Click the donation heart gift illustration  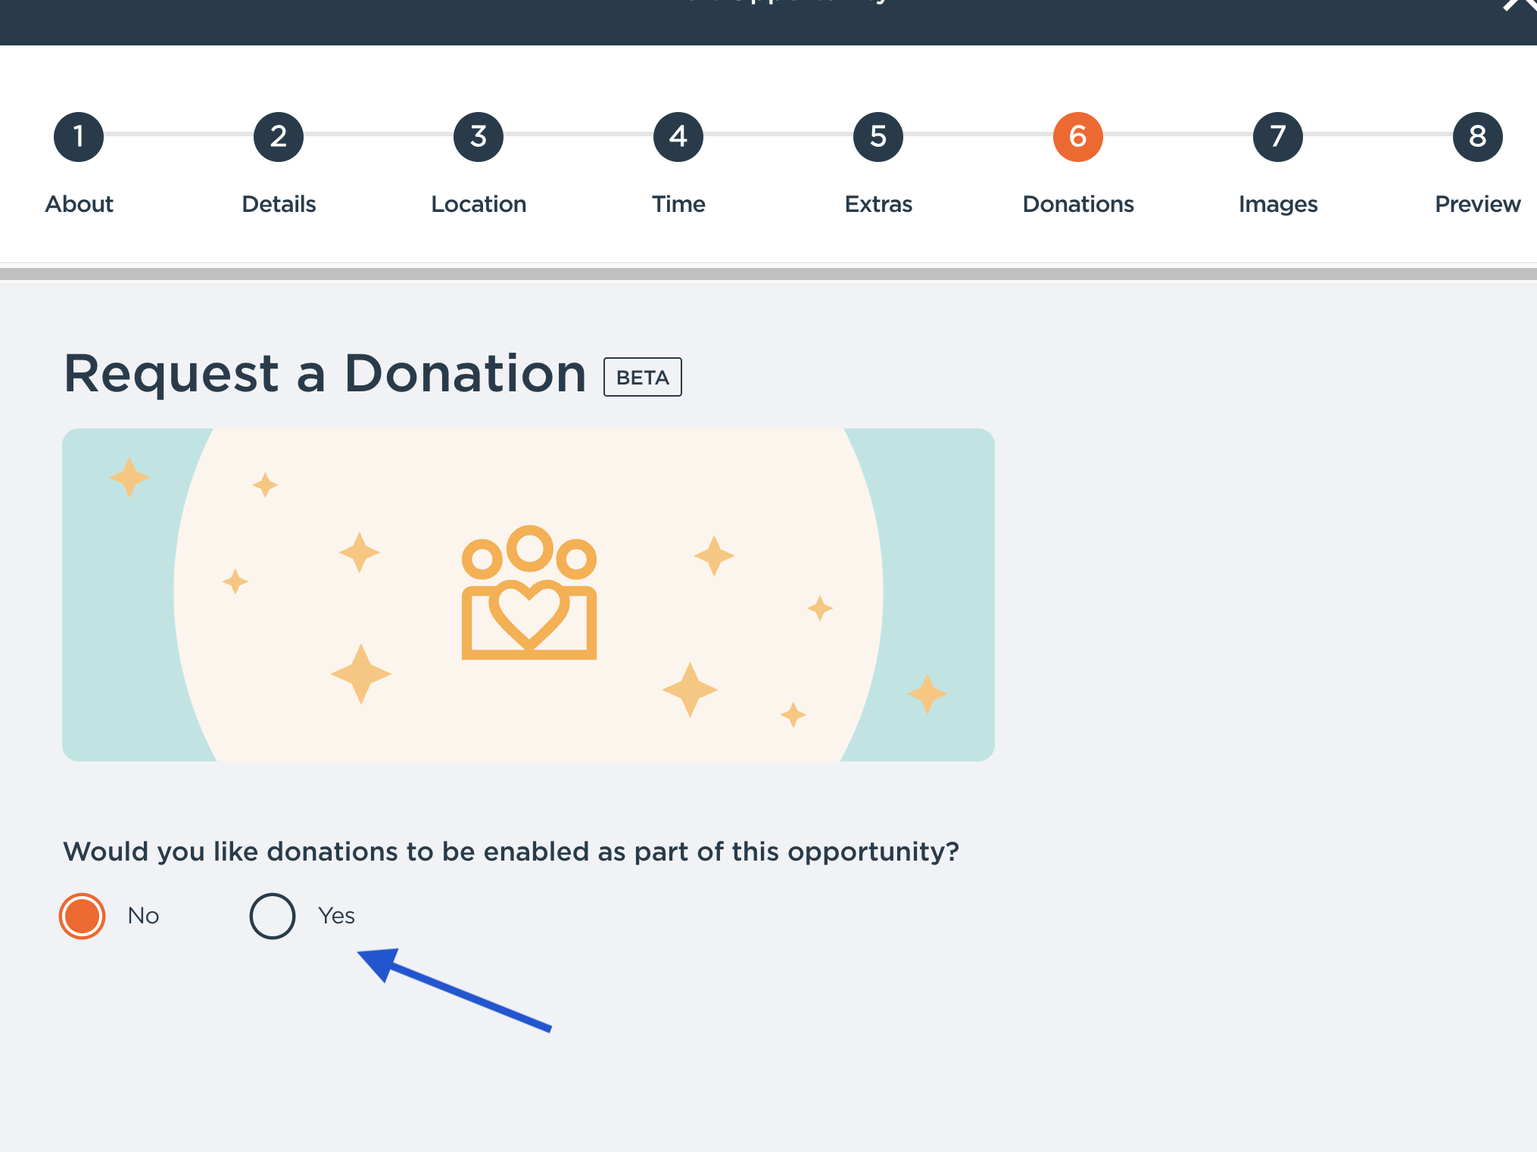click(529, 593)
